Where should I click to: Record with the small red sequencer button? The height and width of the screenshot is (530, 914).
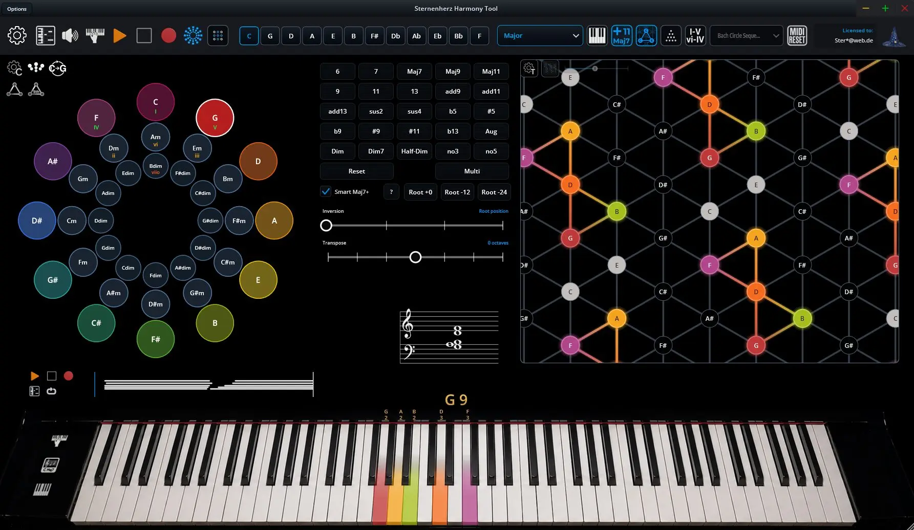68,376
